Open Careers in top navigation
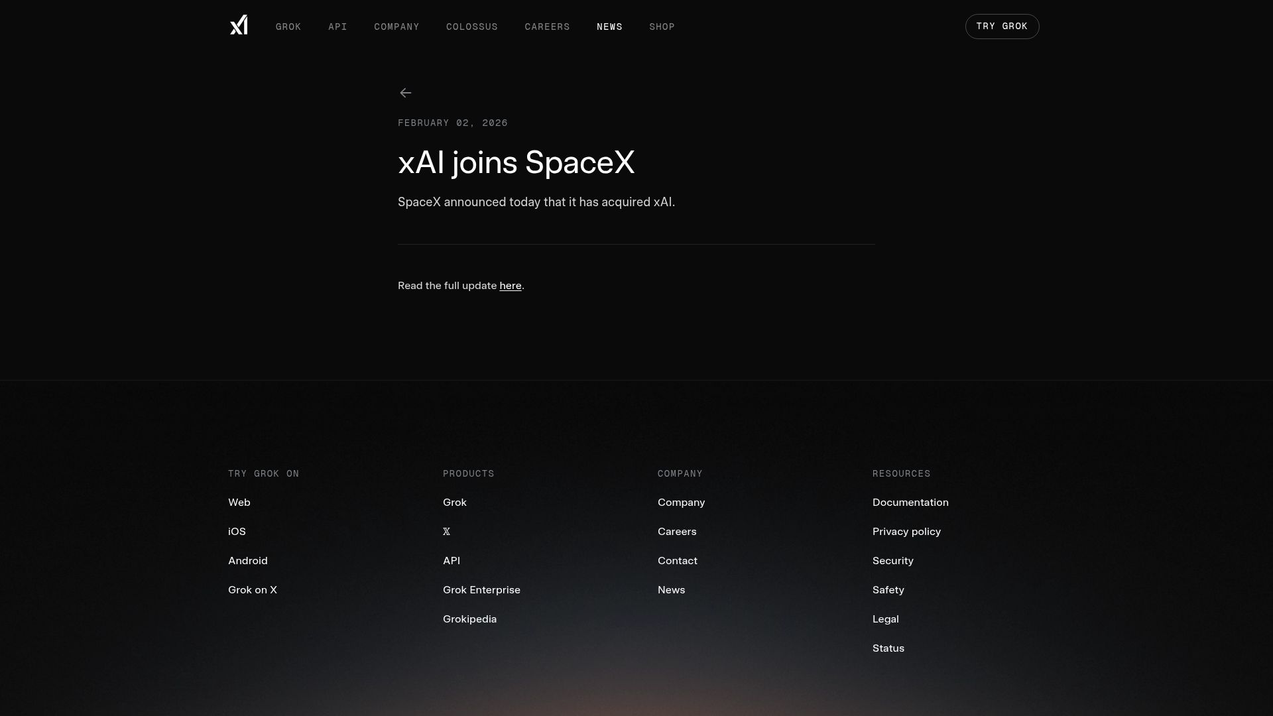1273x716 pixels. [x=548, y=27]
